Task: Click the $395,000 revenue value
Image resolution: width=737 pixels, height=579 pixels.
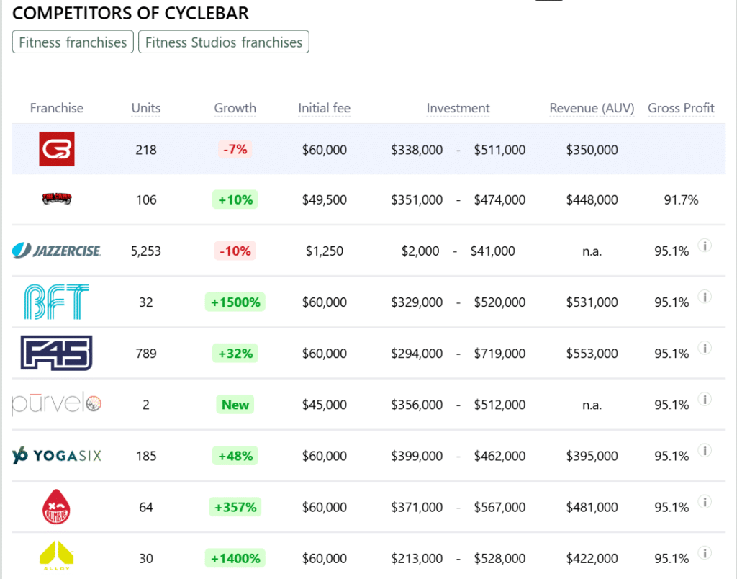Action: 592,456
